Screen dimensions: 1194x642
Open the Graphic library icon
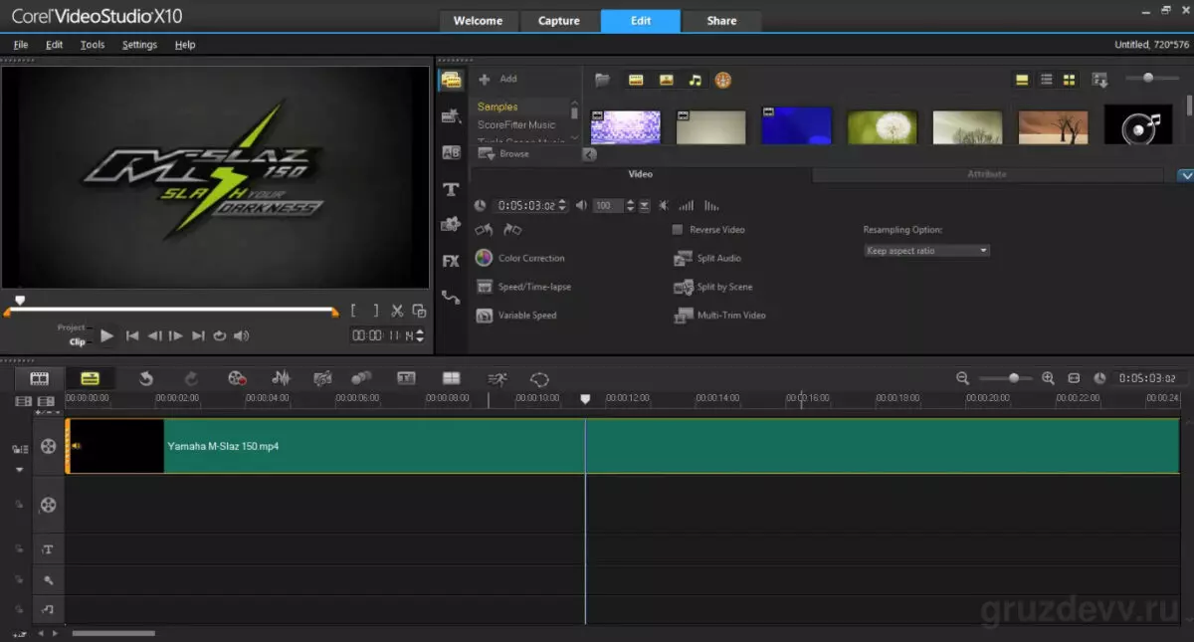pyautogui.click(x=451, y=224)
